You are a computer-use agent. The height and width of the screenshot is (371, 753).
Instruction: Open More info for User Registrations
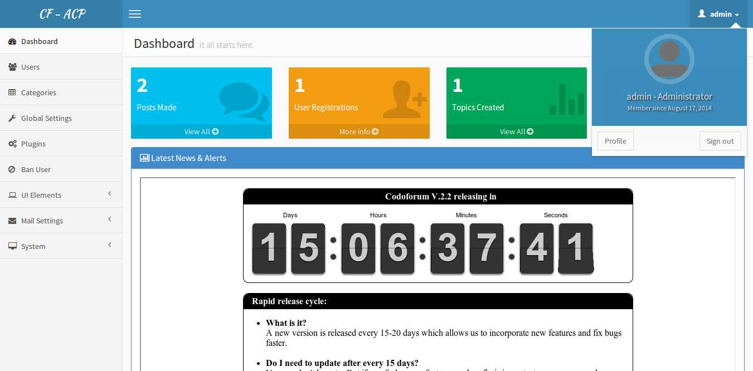point(359,131)
